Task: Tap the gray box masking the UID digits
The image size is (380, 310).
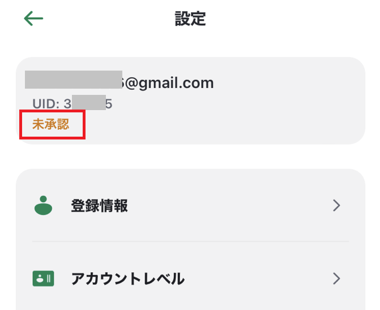Action: (89, 102)
